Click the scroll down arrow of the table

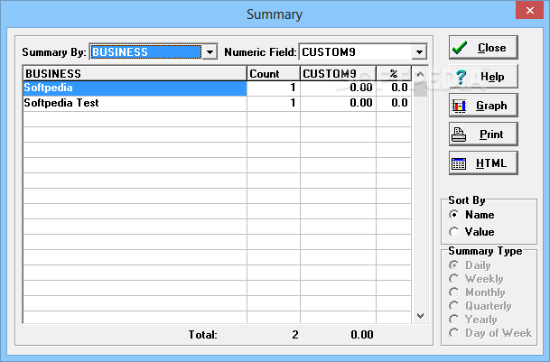click(x=420, y=316)
